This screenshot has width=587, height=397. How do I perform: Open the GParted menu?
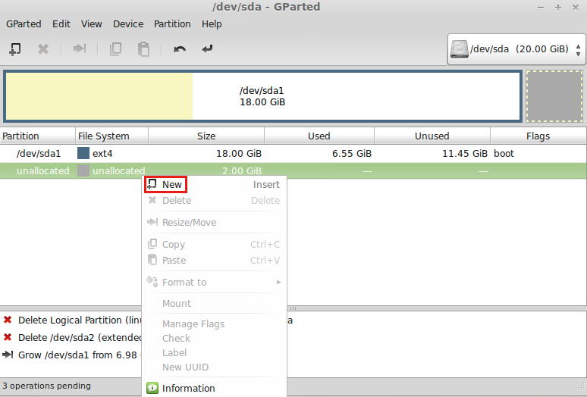coord(24,23)
